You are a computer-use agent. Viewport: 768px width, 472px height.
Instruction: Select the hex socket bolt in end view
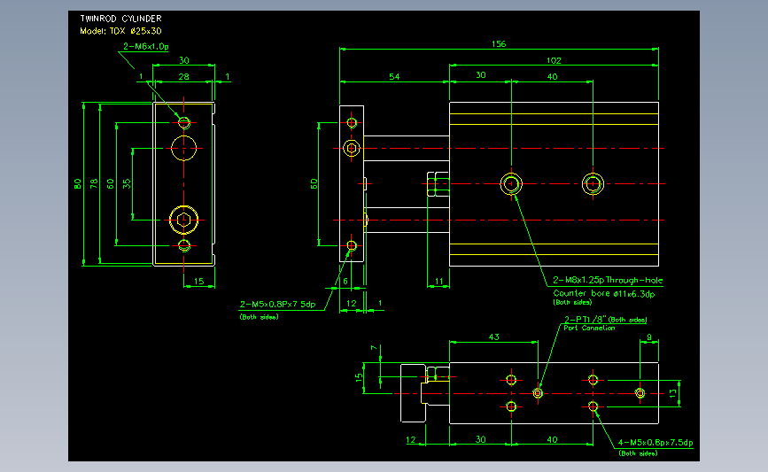pos(183,220)
